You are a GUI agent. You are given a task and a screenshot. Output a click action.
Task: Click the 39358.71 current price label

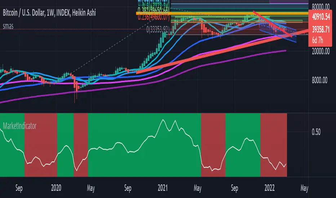pyautogui.click(x=320, y=30)
